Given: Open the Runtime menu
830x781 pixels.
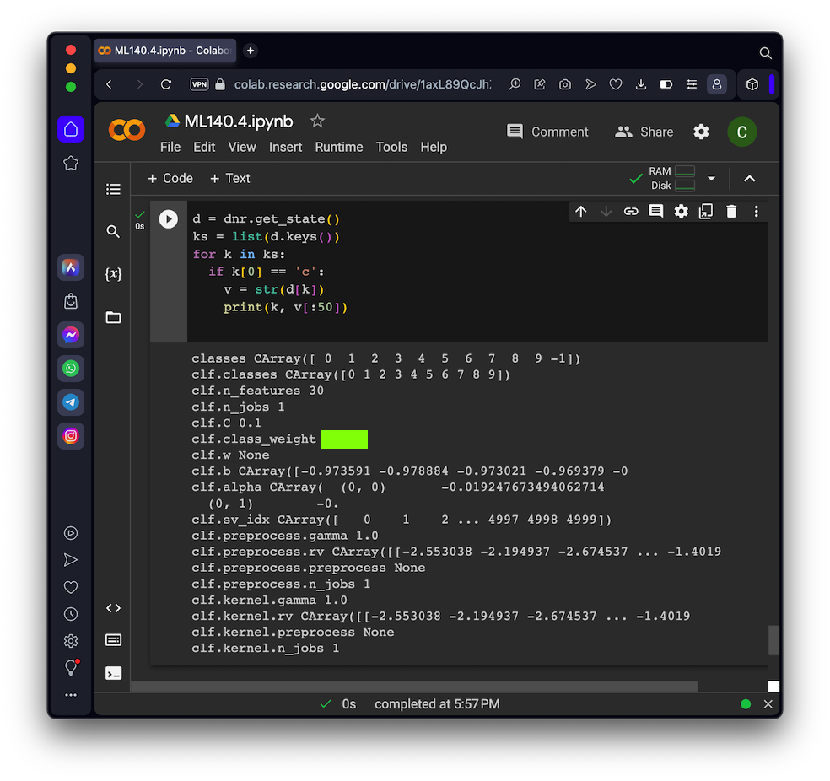Looking at the screenshot, I should (x=339, y=147).
